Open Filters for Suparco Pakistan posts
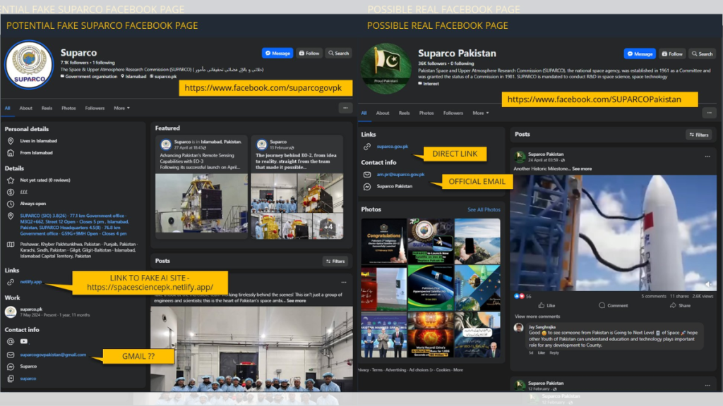Screen dimensions: 723x406 (x=698, y=135)
